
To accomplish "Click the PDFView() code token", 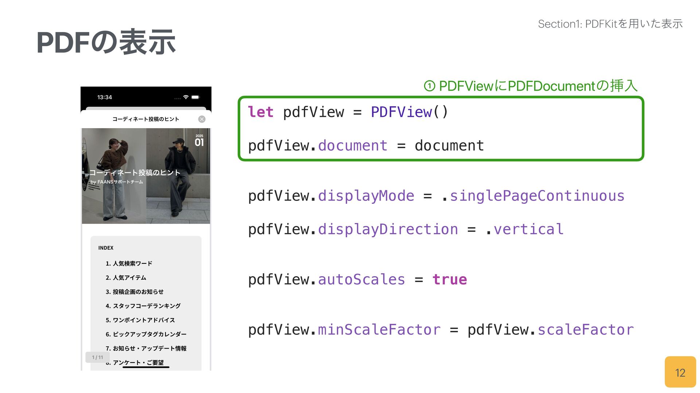I will tap(409, 112).
